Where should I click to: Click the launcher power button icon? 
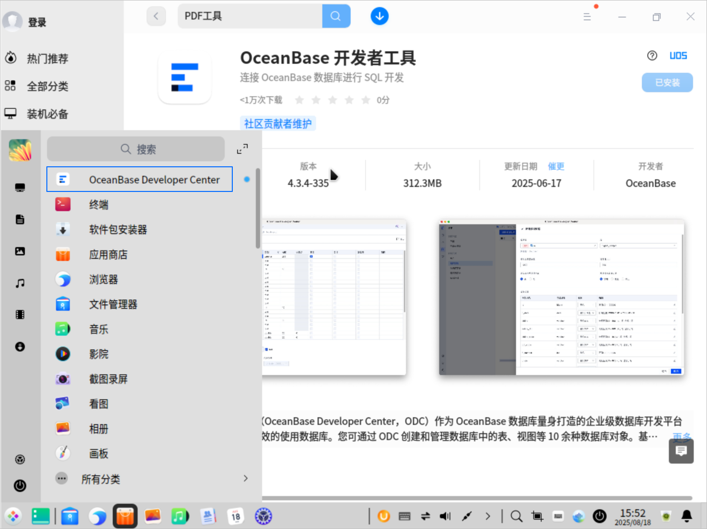click(20, 486)
